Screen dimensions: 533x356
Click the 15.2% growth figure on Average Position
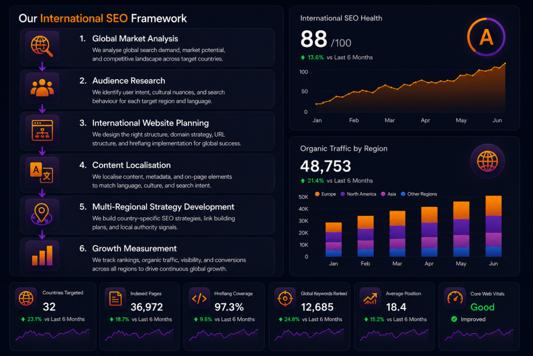[x=377, y=319]
